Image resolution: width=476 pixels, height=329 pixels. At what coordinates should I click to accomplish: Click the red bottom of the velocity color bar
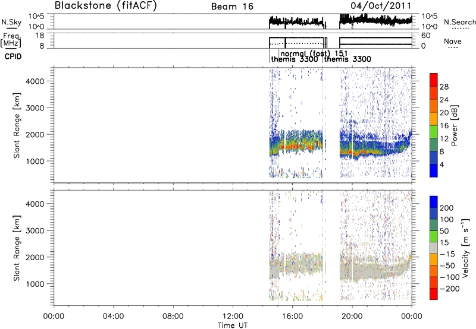434,294
